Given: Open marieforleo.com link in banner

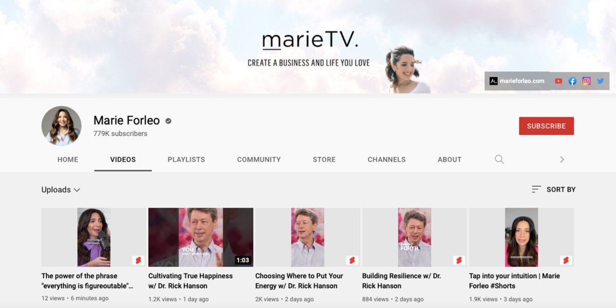Looking at the screenshot, I should tap(517, 81).
